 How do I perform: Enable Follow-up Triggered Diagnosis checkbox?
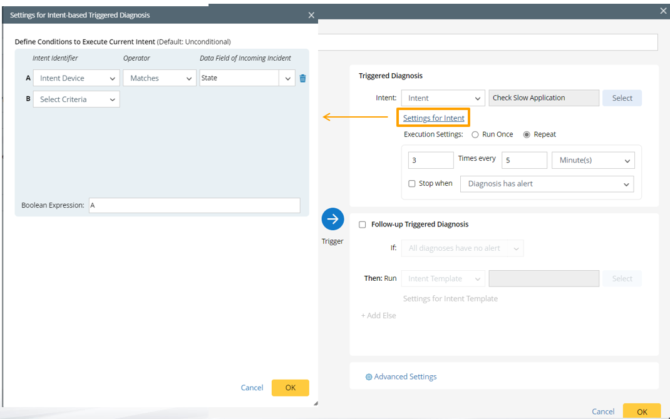click(x=363, y=225)
